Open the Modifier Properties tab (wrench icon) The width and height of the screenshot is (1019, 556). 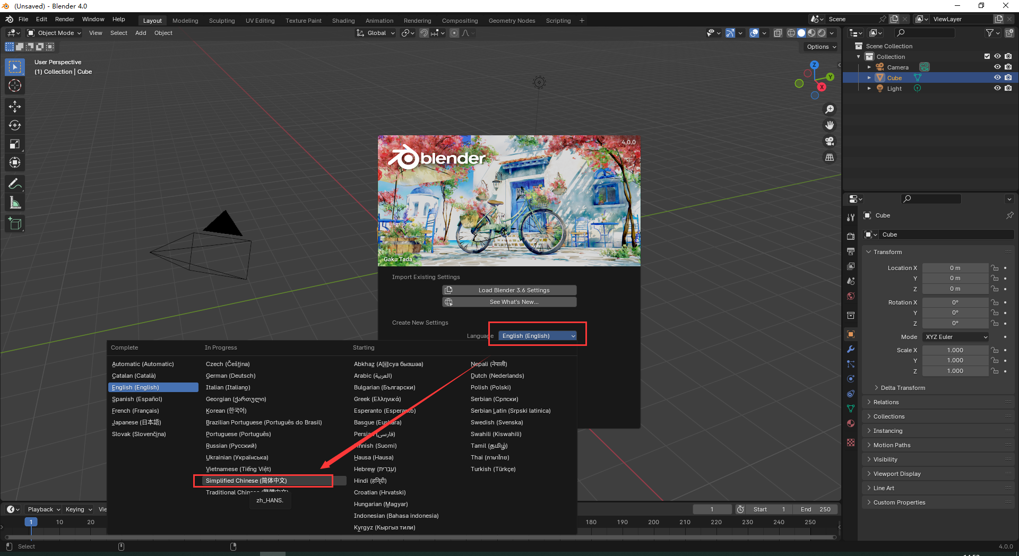[x=850, y=349]
